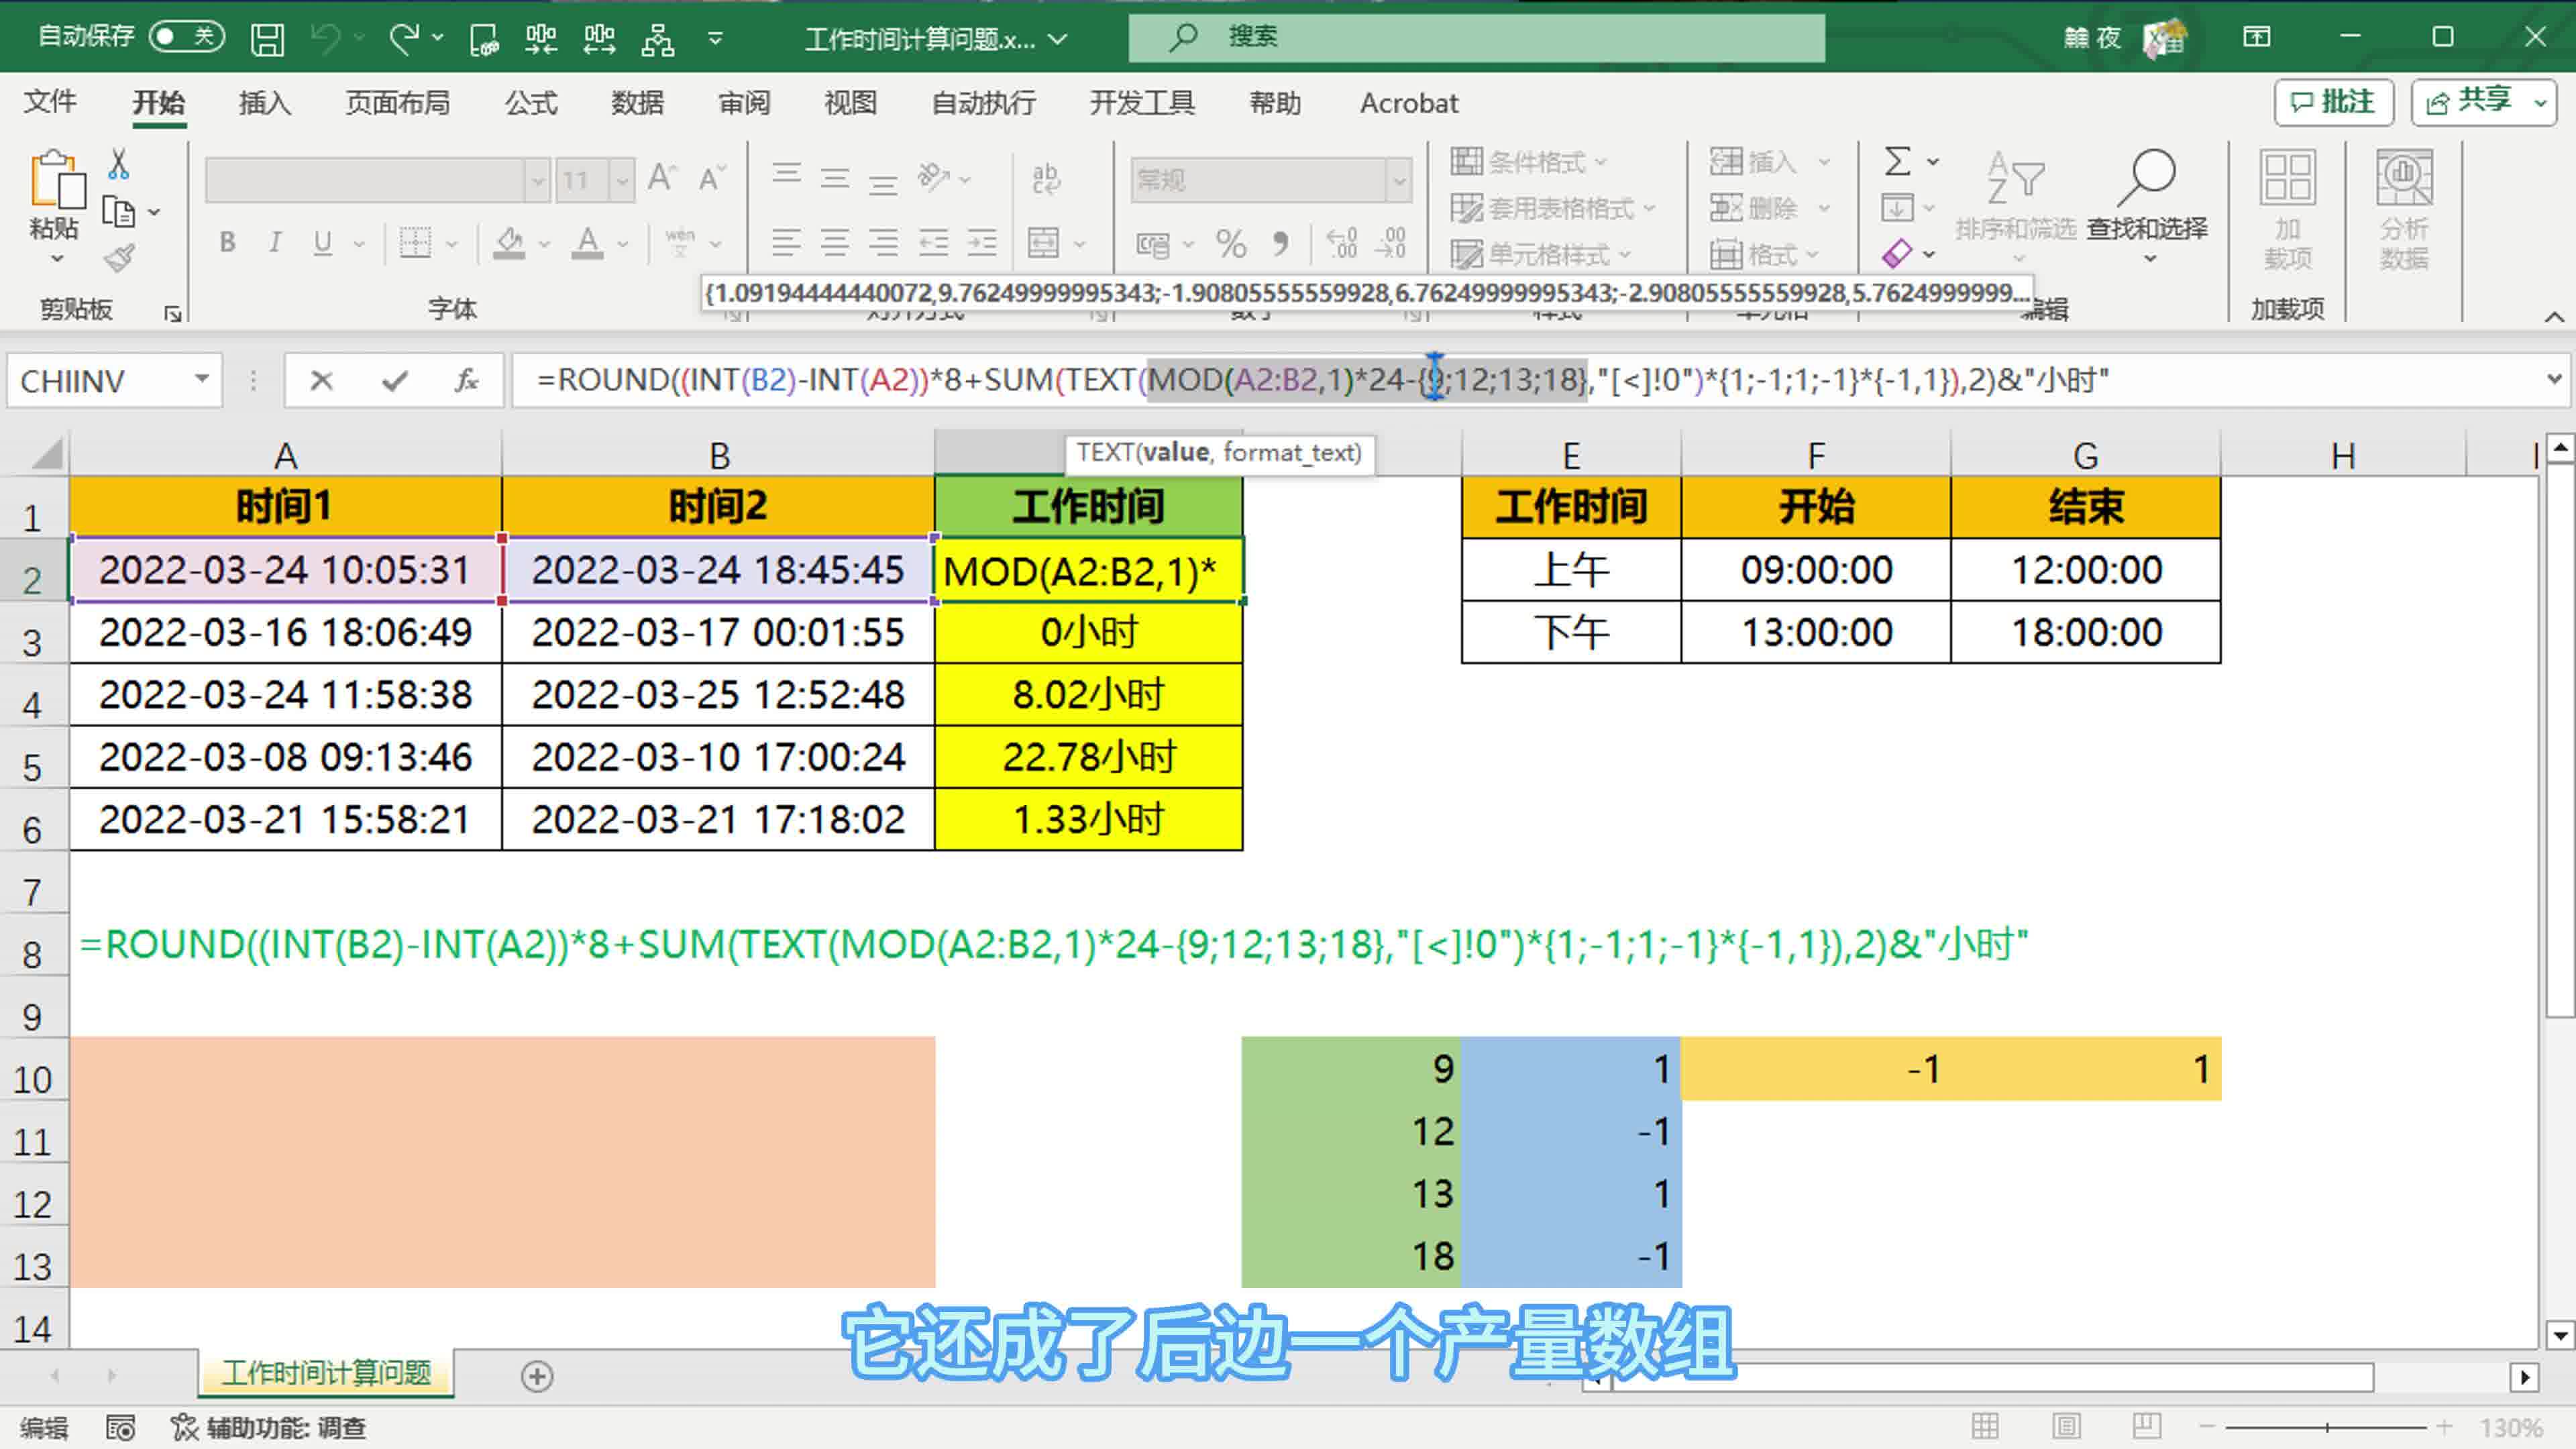This screenshot has height=1449, width=2576.
Task: Click the Comma Style icon
Action: pyautogui.click(x=1281, y=243)
